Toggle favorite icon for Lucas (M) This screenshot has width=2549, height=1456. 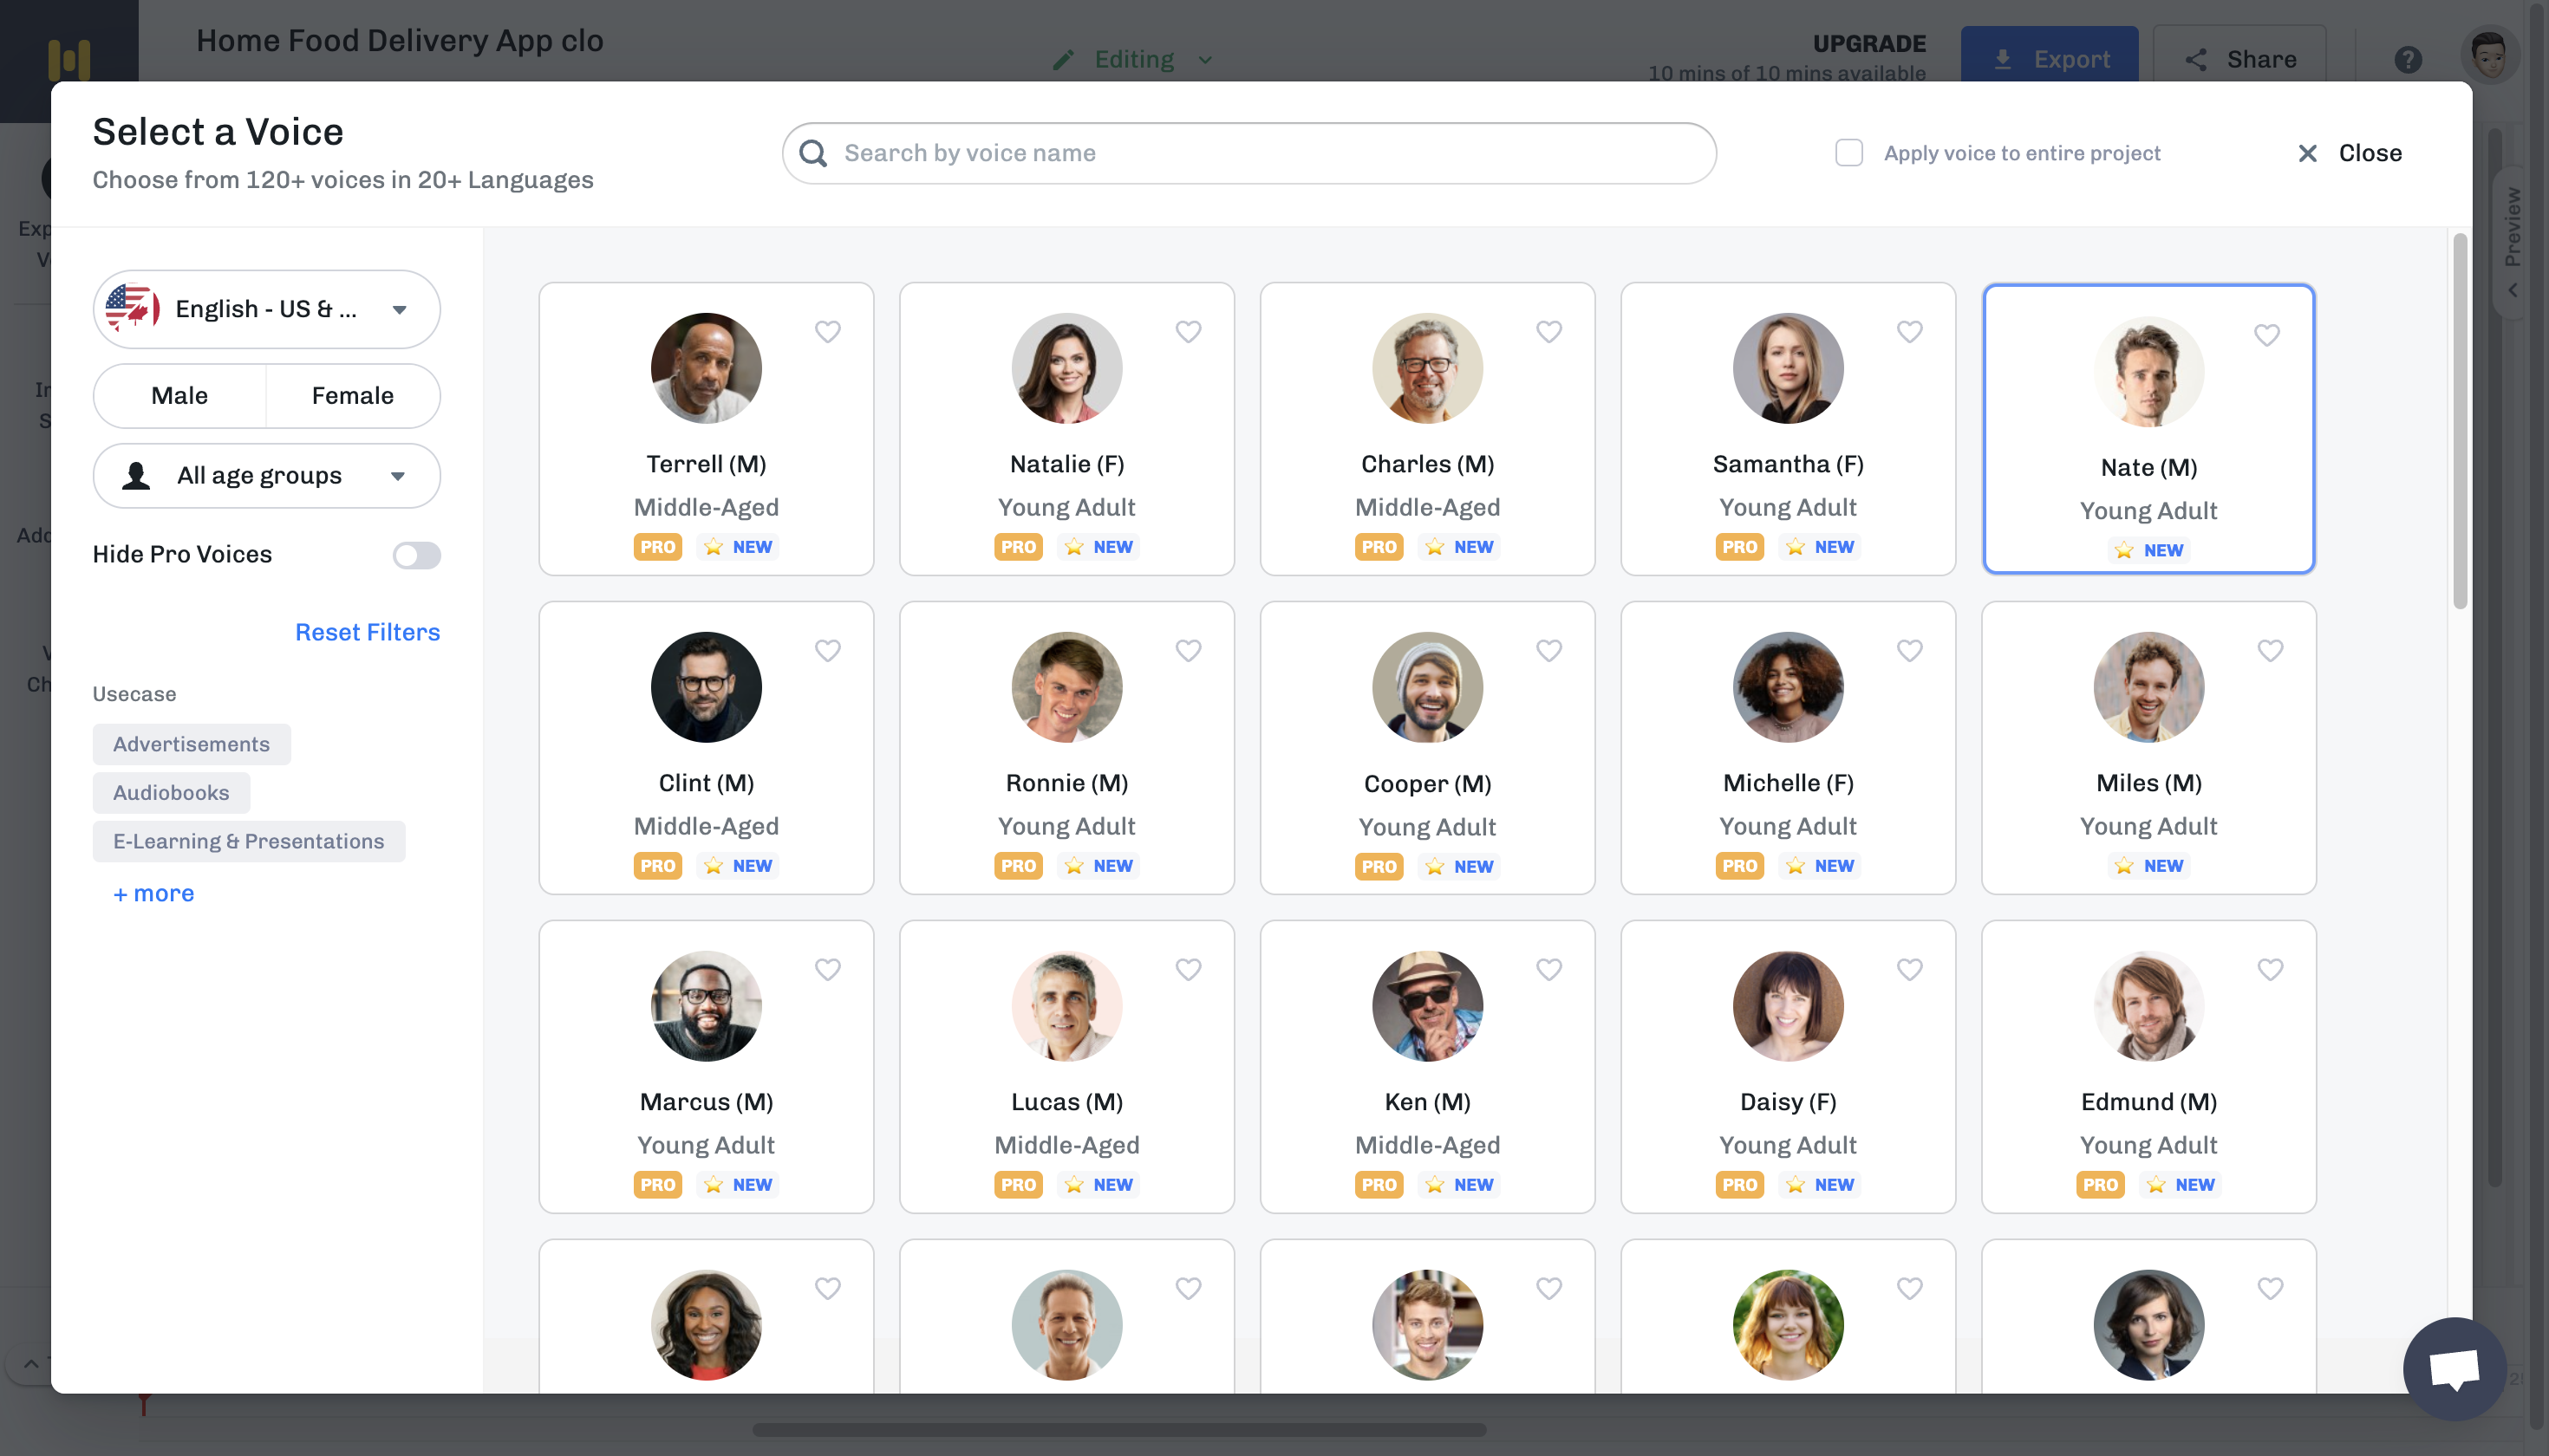tap(1189, 970)
